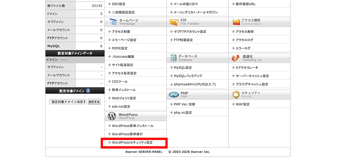Open メールの振り分け
338x159 pixels.
[186, 4]
